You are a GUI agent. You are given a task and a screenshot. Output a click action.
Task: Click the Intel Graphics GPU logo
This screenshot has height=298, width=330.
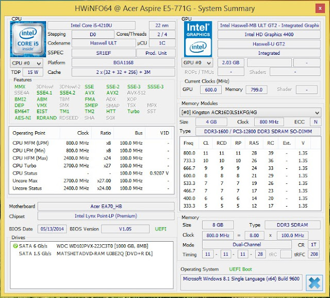tap(198, 39)
